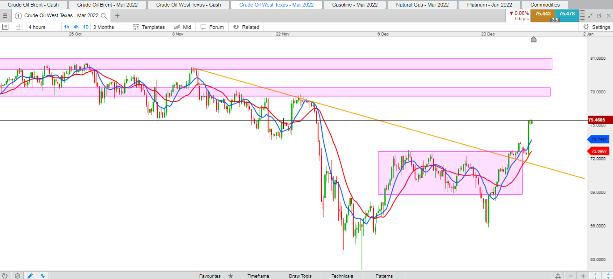
Task: Click the magnifier search icon next to chart title
Action: pyautogui.click(x=104, y=15)
